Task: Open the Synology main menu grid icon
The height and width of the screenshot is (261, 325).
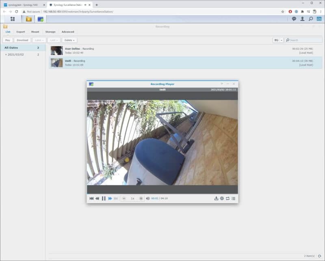Action: click(13, 19)
